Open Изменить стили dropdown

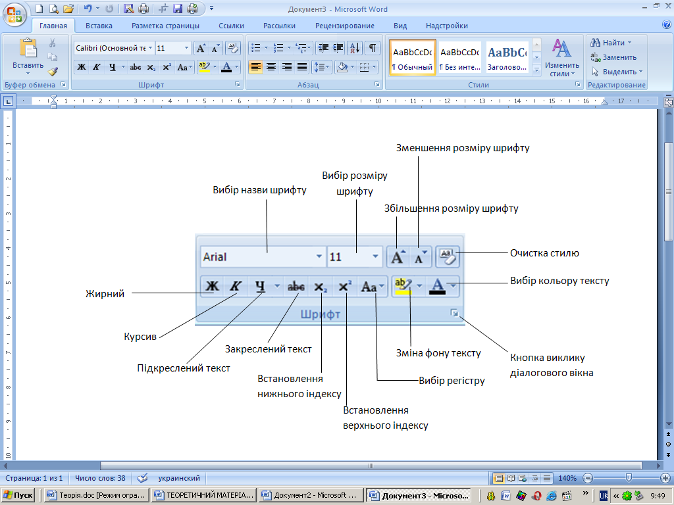[x=562, y=59]
